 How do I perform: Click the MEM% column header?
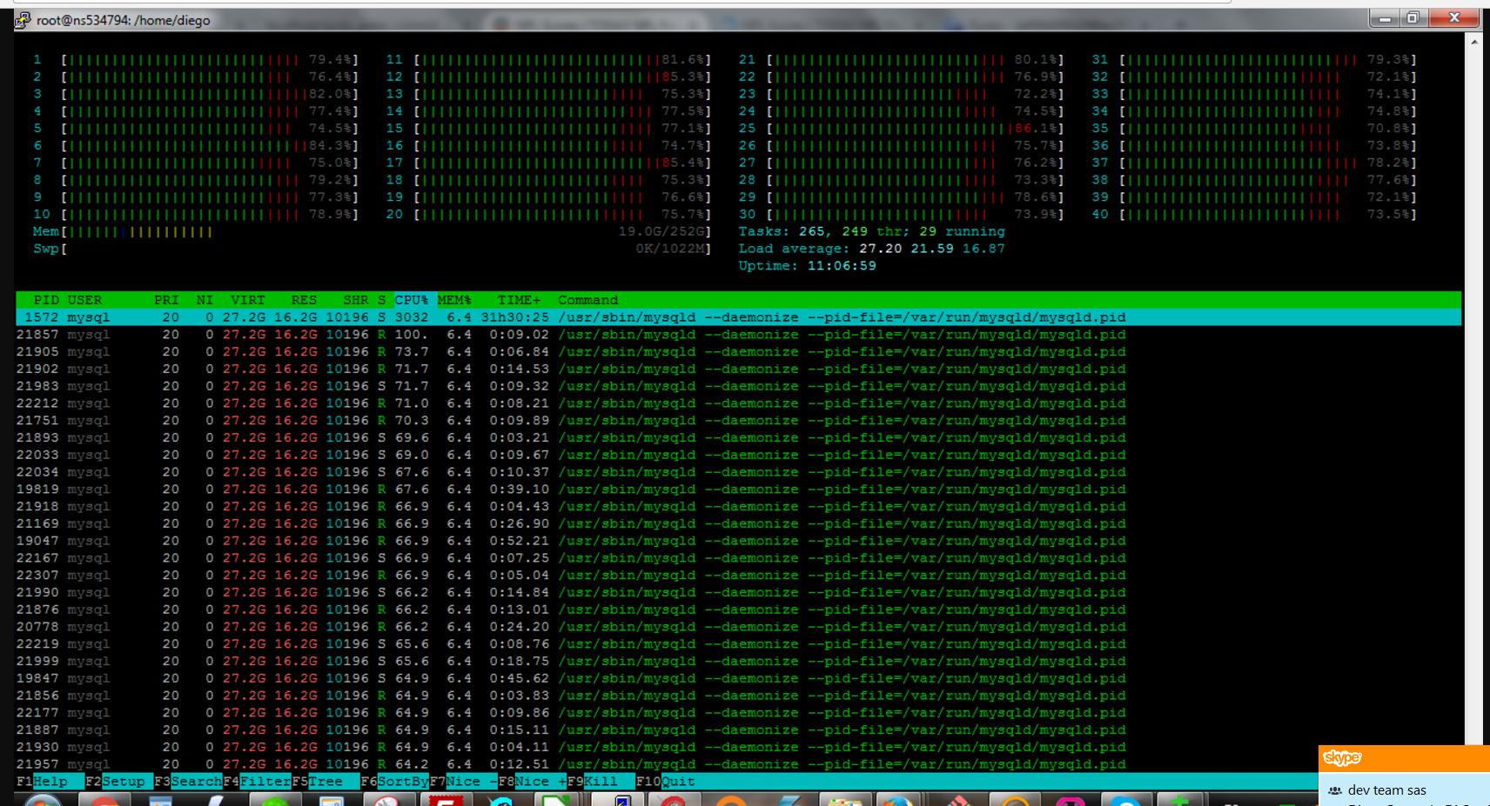(453, 300)
